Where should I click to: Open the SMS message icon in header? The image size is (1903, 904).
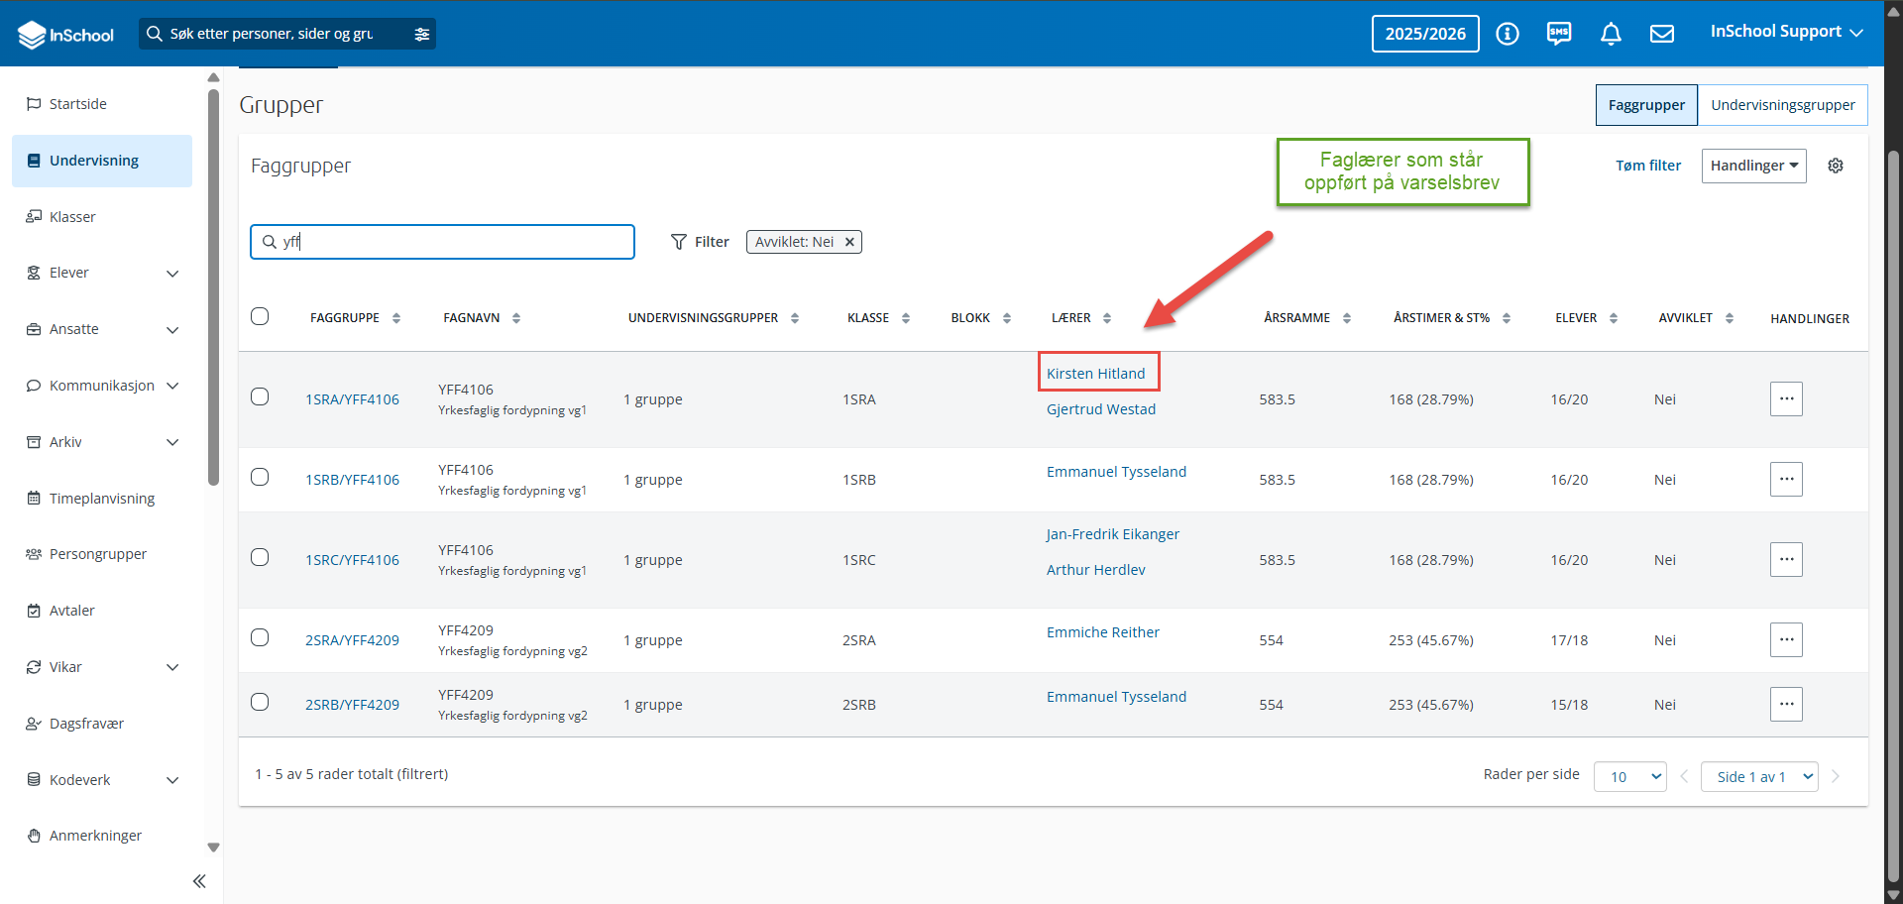[1559, 34]
